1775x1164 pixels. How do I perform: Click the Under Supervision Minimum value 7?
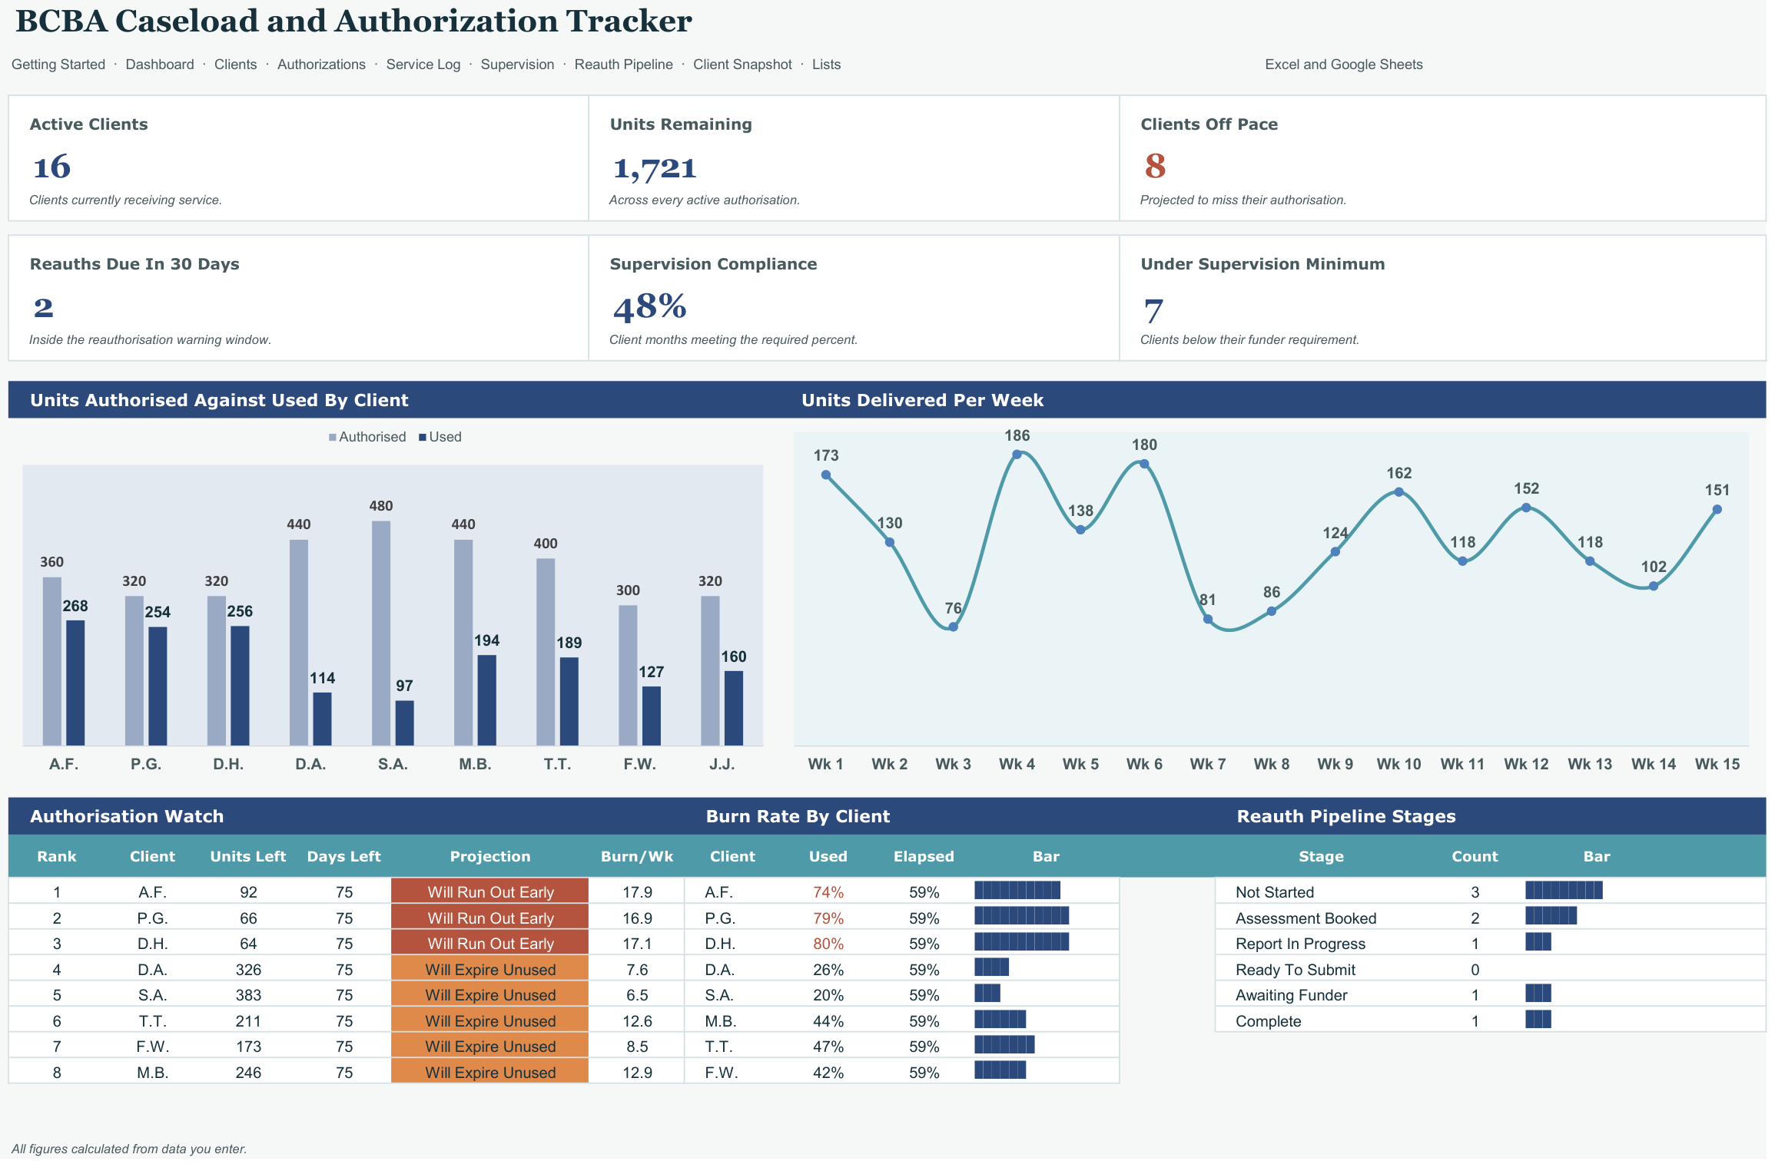click(x=1153, y=310)
